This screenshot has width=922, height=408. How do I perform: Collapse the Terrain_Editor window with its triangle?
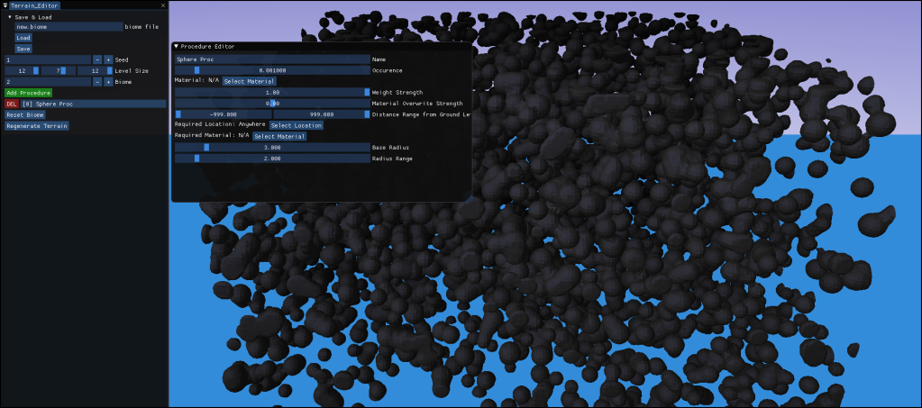coord(5,5)
